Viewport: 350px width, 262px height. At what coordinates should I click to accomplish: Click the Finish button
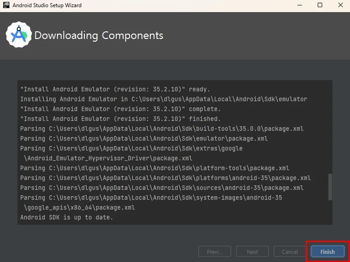(328, 252)
